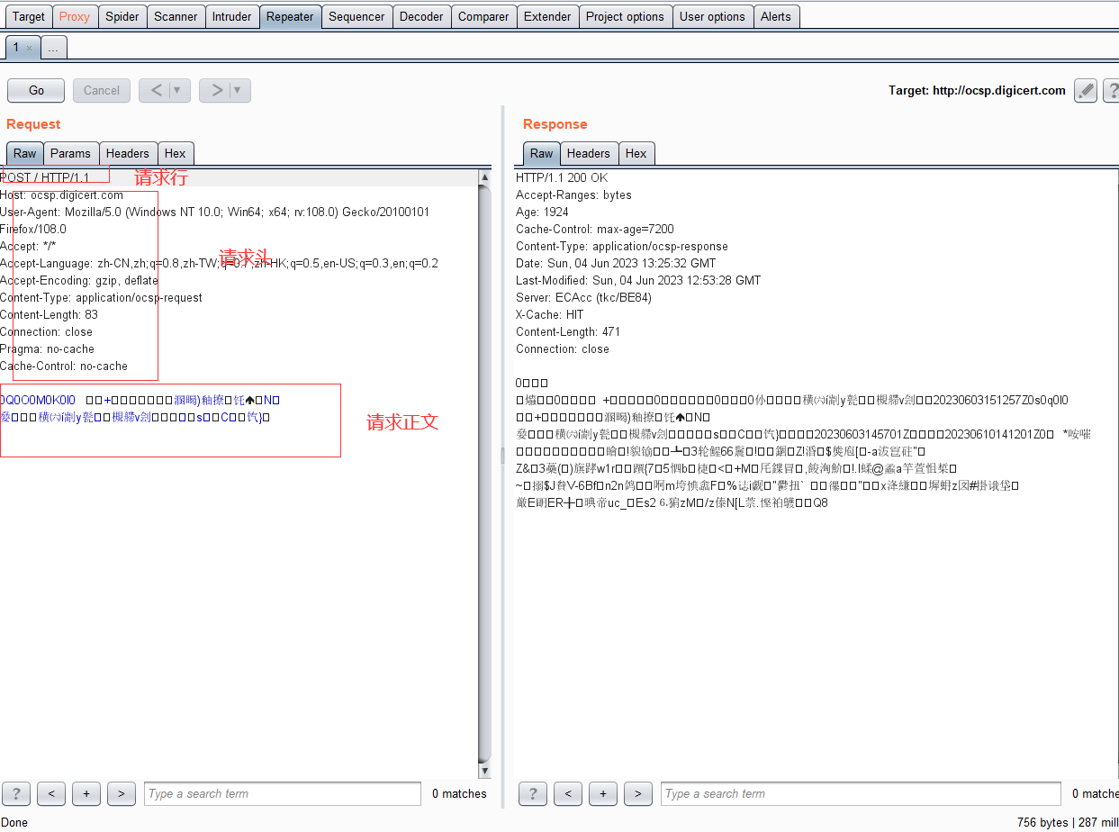Switch to the Target tab
Screen dimensions: 1119x832
(29, 16)
